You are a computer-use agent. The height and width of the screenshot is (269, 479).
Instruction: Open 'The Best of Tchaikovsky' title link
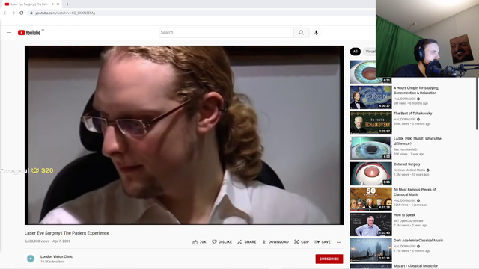click(x=412, y=114)
